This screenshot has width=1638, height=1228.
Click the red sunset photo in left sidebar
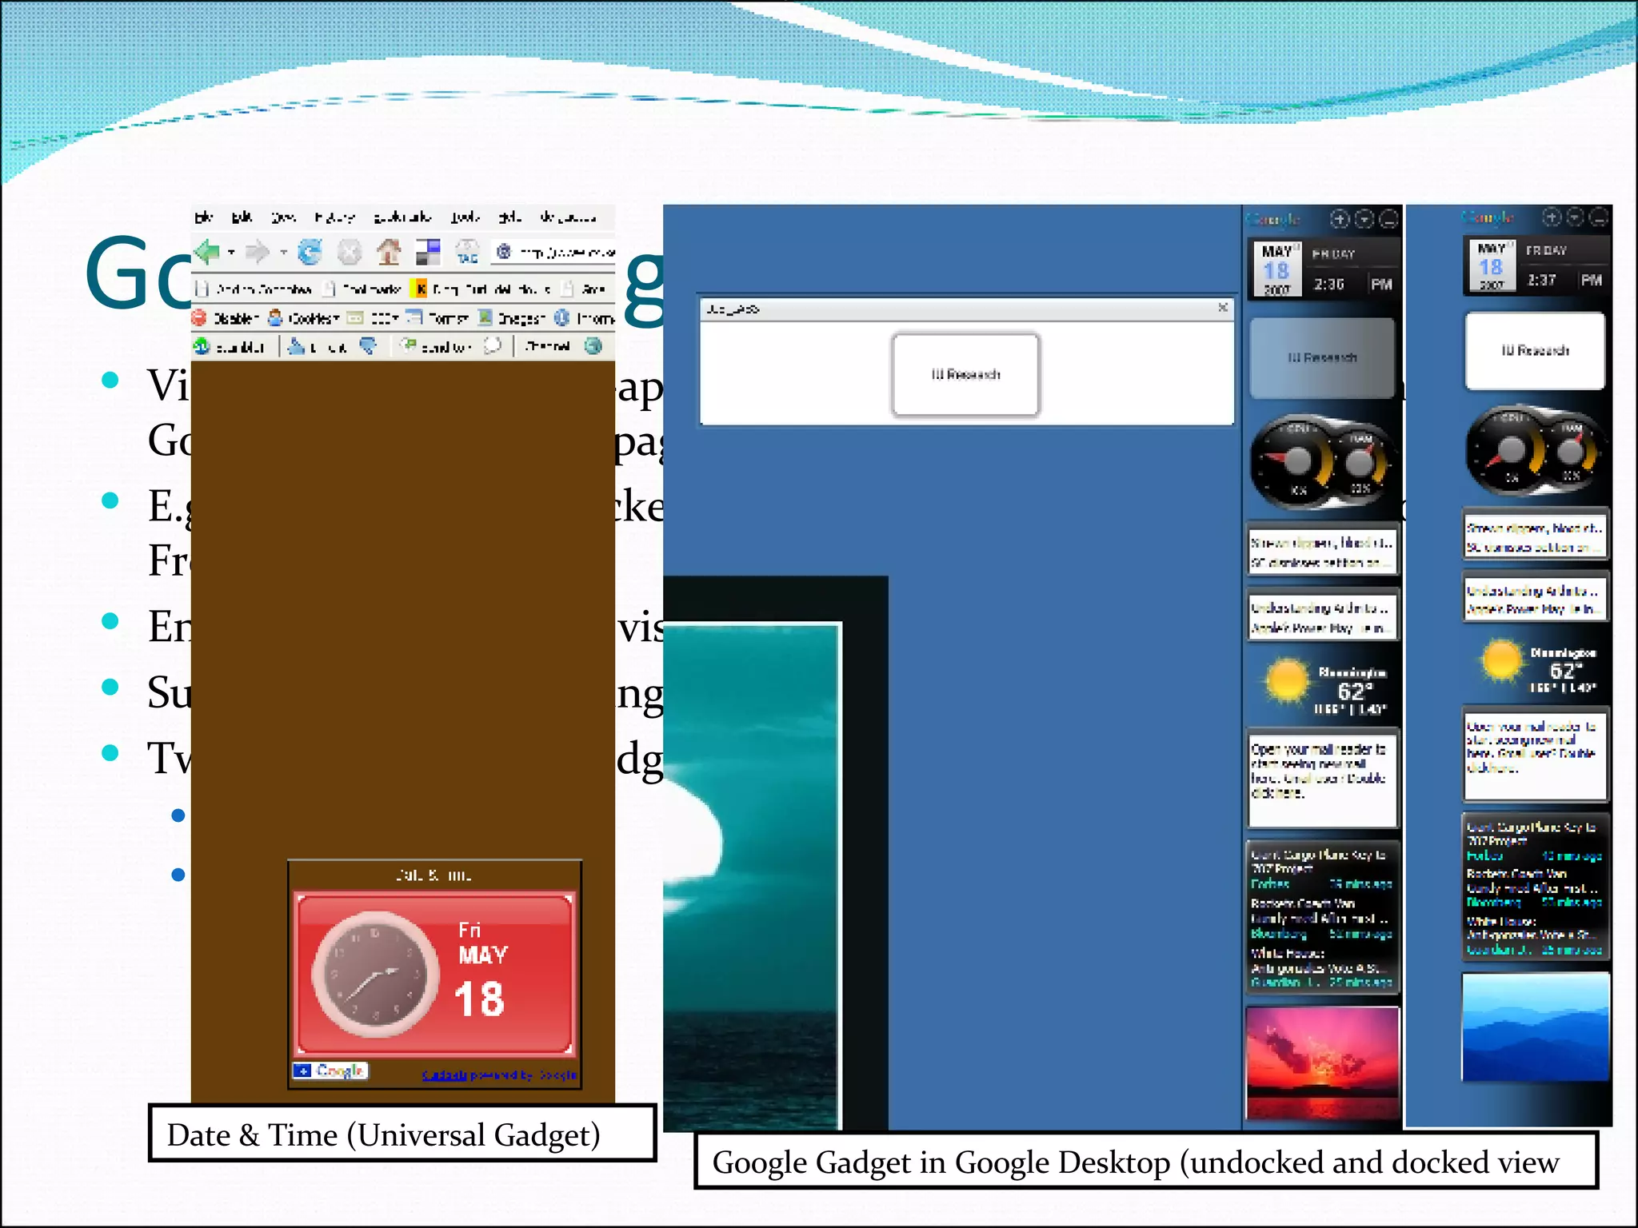coord(1322,1062)
